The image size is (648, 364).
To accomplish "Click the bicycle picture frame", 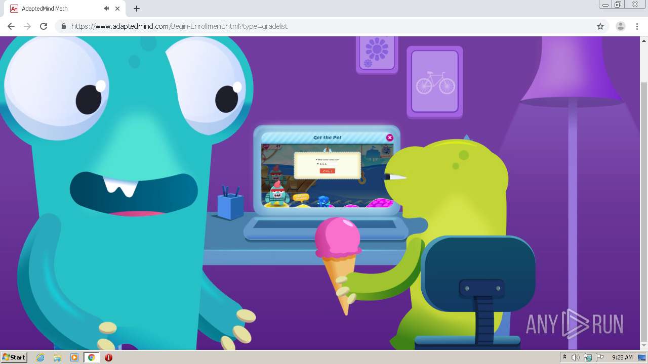I will pos(435,82).
